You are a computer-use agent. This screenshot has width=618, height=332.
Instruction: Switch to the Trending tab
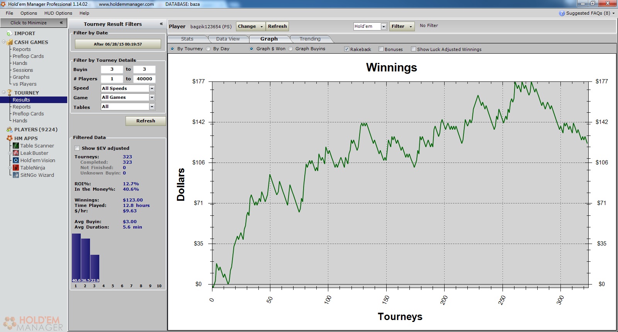coord(310,39)
